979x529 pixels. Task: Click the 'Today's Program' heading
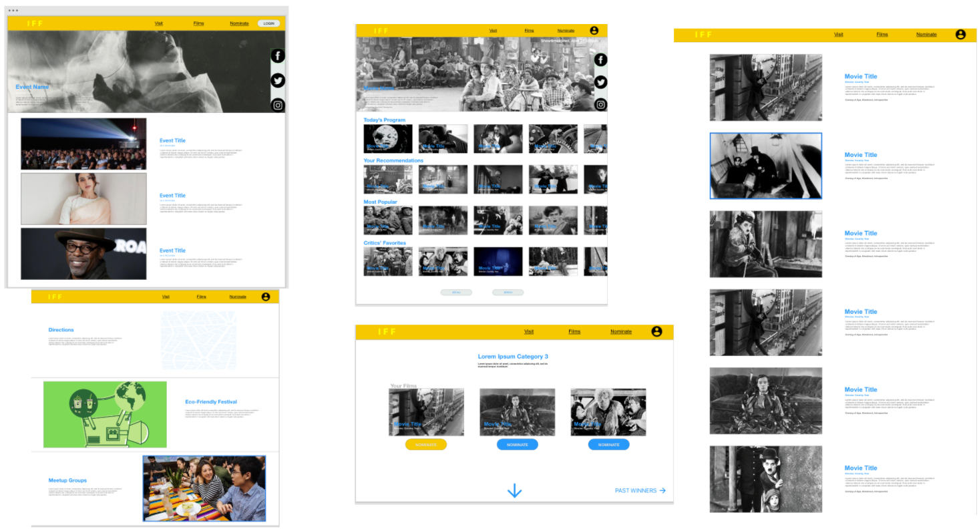tap(384, 120)
